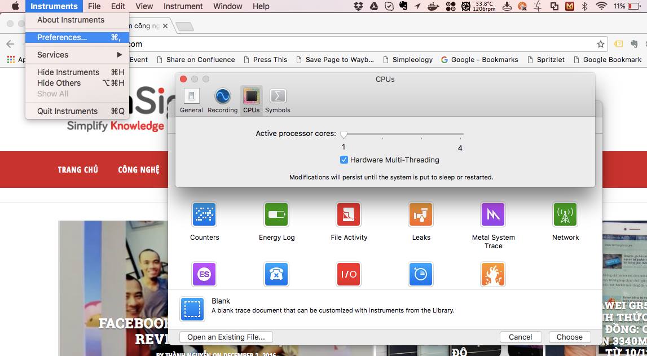The image size is (647, 356).
Task: Open the Apple menu
Action: point(15,6)
